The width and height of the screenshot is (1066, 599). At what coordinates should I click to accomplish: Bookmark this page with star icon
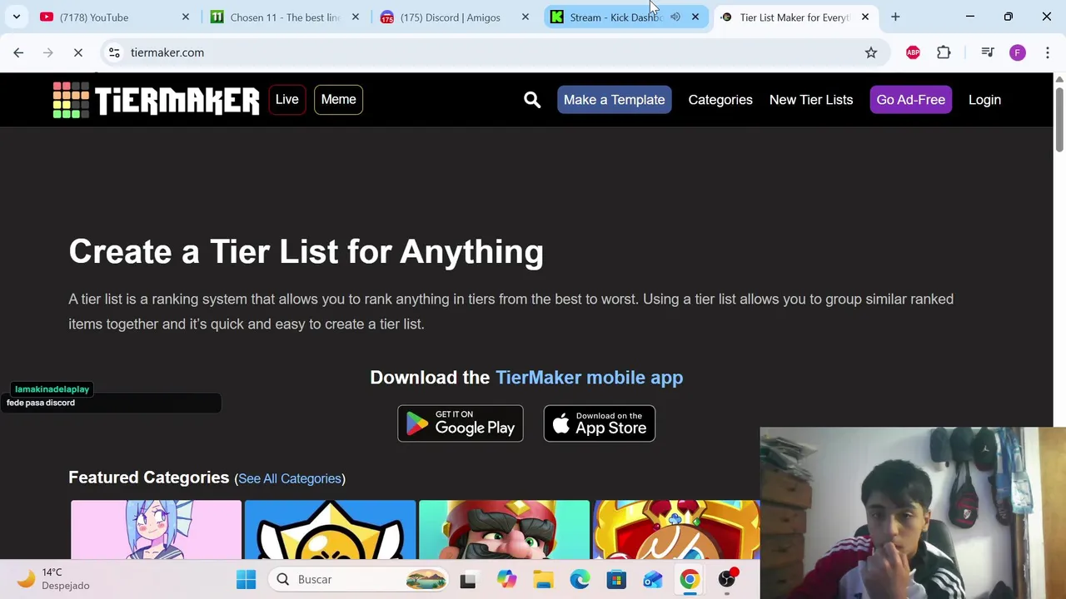click(871, 52)
